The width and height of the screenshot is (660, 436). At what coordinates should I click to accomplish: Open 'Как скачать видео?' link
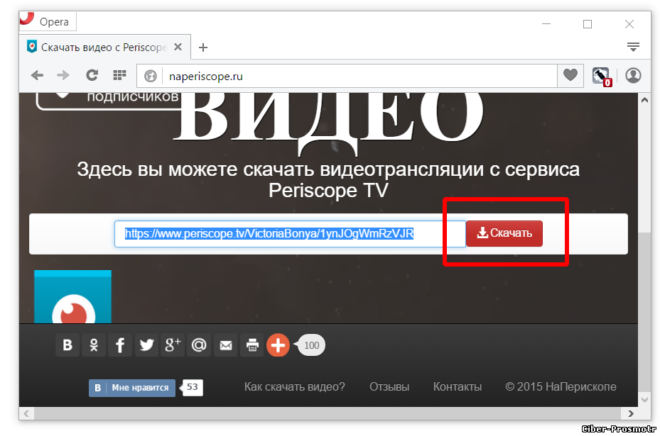[295, 387]
